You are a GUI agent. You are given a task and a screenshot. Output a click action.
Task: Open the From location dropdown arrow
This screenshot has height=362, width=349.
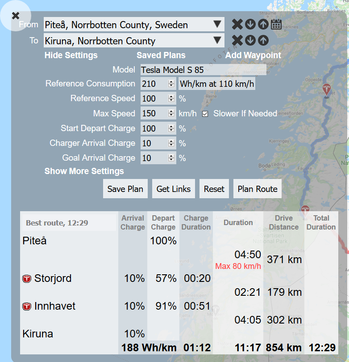[x=217, y=24]
